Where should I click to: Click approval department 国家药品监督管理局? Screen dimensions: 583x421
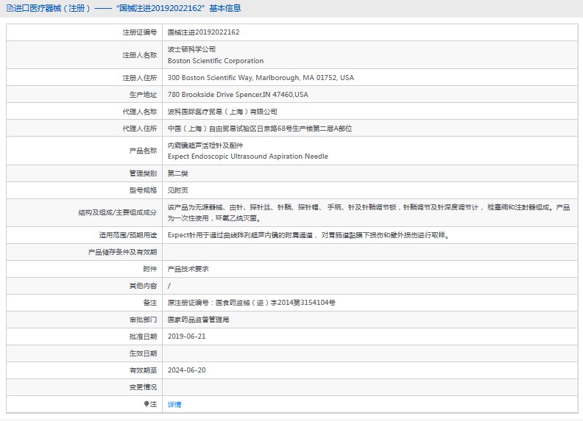click(x=198, y=320)
